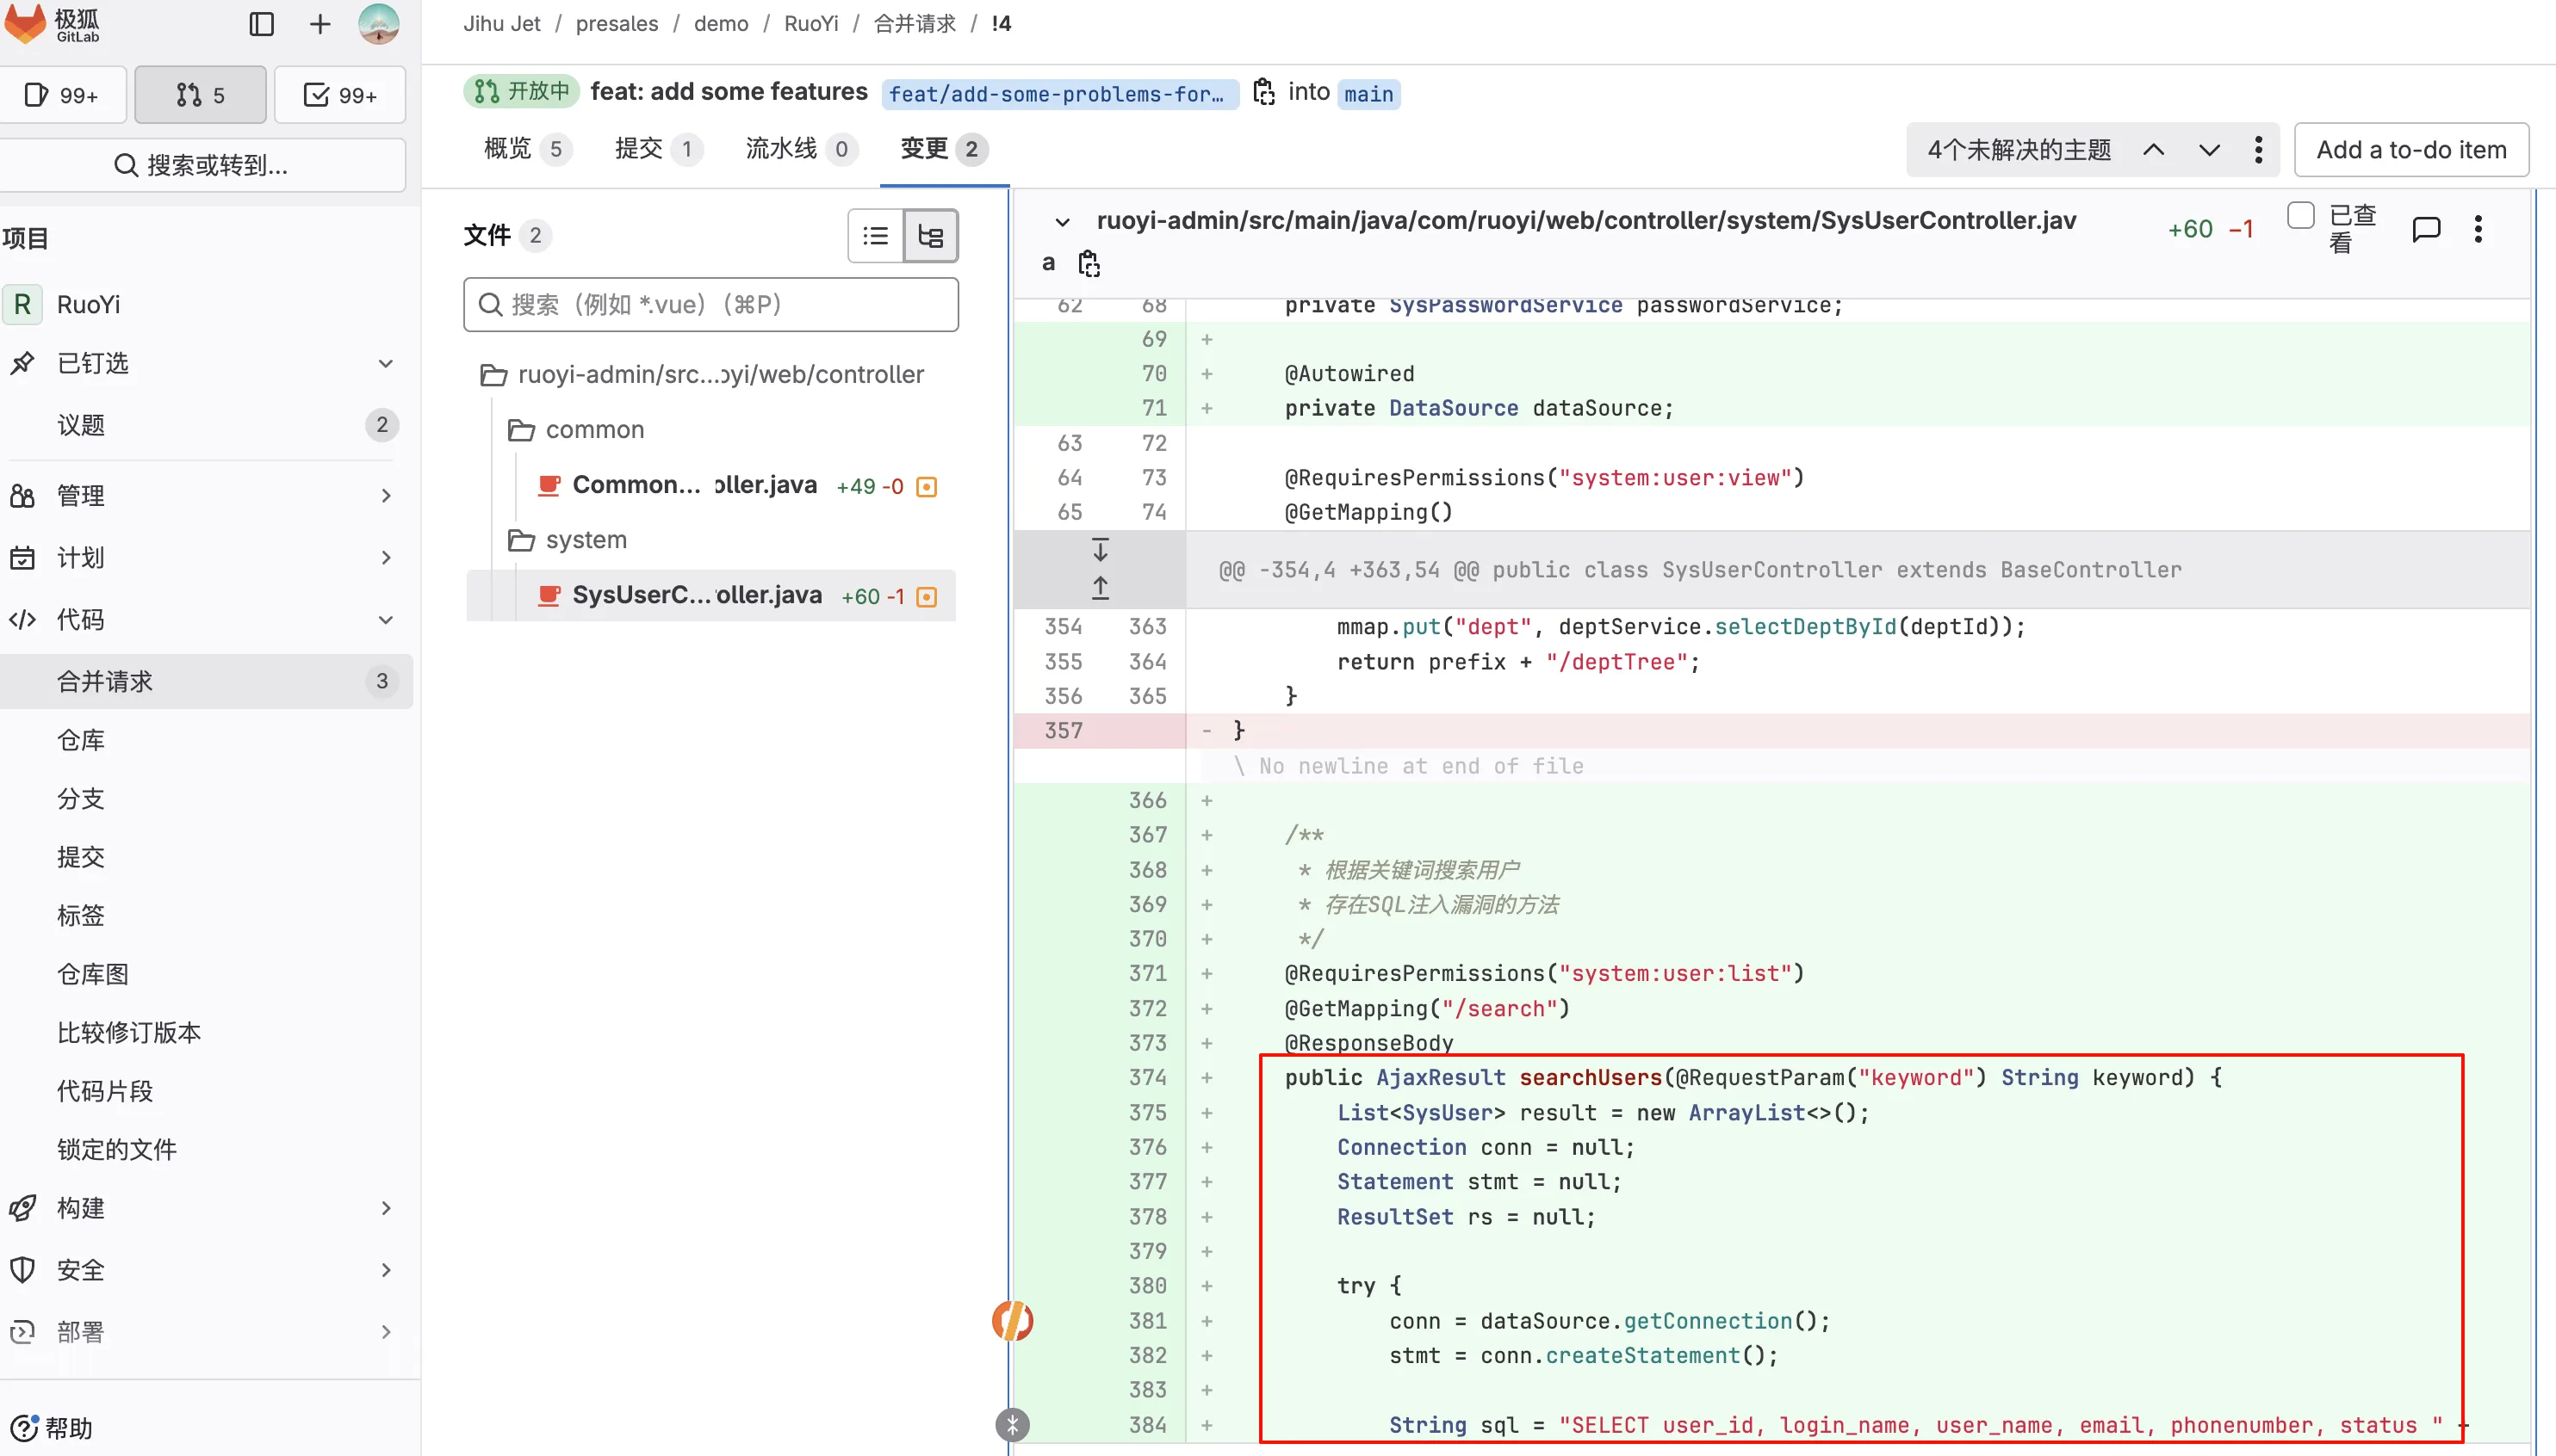Image resolution: width=2556 pixels, height=1456 pixels.
Task: Click the plus create-new icon
Action: pyautogui.click(x=319, y=24)
